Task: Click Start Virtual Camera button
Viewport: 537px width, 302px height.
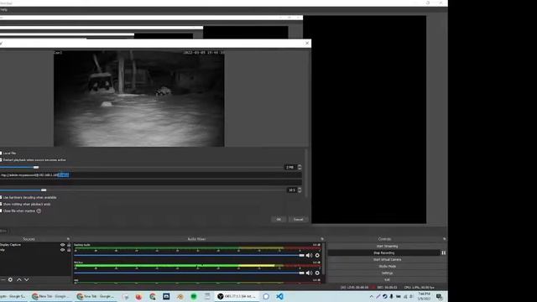Action: 387,259
